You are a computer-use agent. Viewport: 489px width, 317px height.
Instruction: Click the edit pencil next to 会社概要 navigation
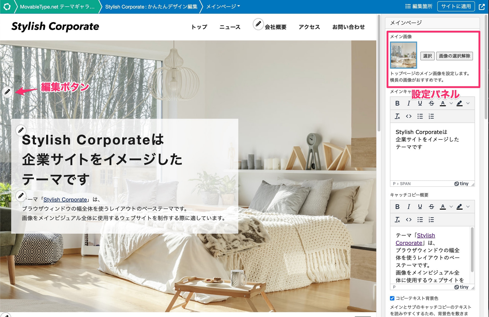tap(258, 24)
